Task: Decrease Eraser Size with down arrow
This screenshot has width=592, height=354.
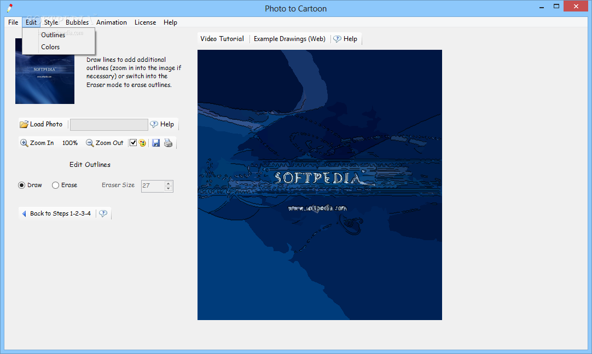Action: click(169, 188)
